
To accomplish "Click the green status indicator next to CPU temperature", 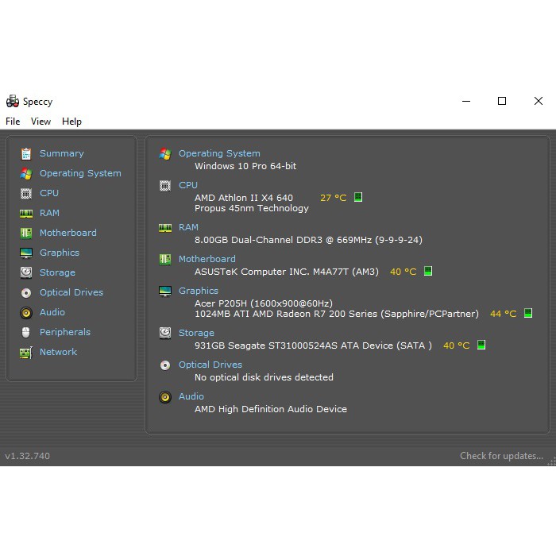I will point(358,197).
